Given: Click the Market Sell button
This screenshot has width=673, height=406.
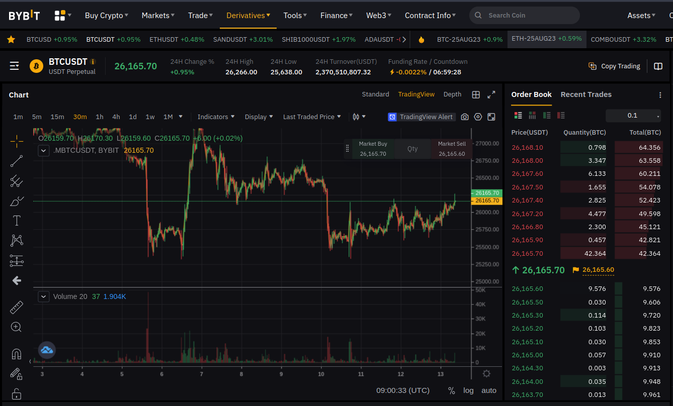Looking at the screenshot, I should point(452,149).
